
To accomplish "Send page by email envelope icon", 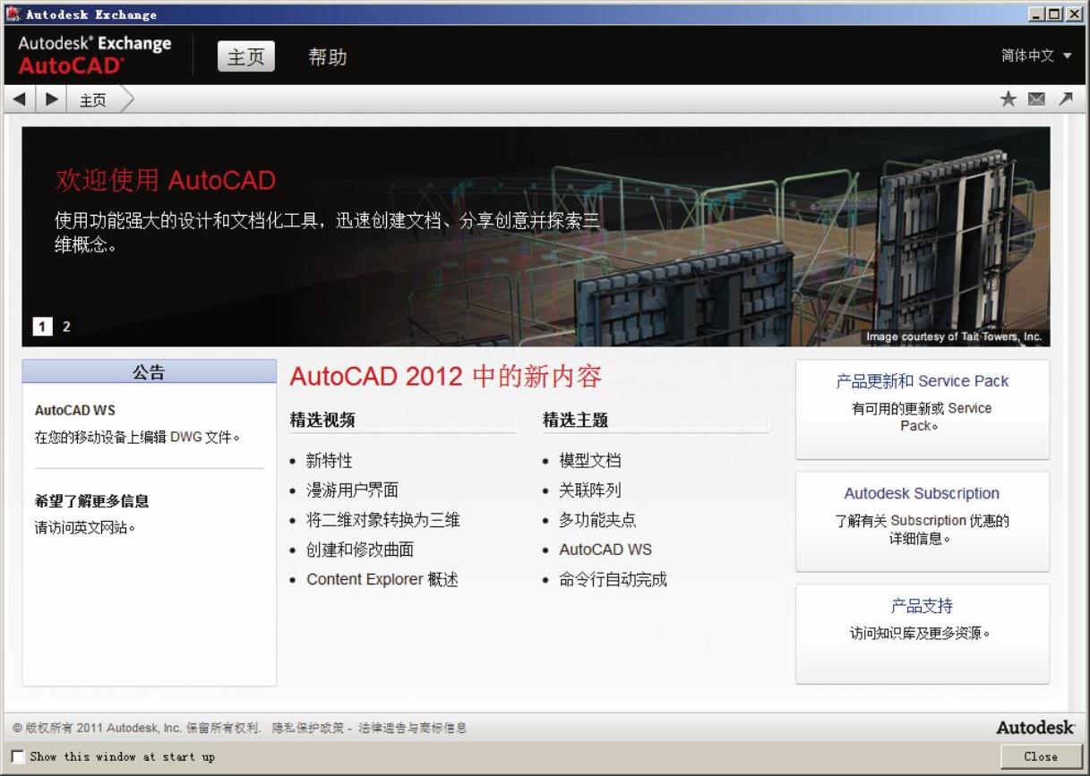I will [1036, 99].
